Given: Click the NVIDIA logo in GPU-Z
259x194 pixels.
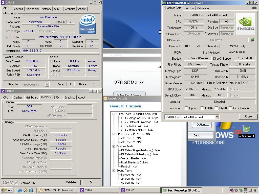Looking at the screenshot, I should coord(246,24).
